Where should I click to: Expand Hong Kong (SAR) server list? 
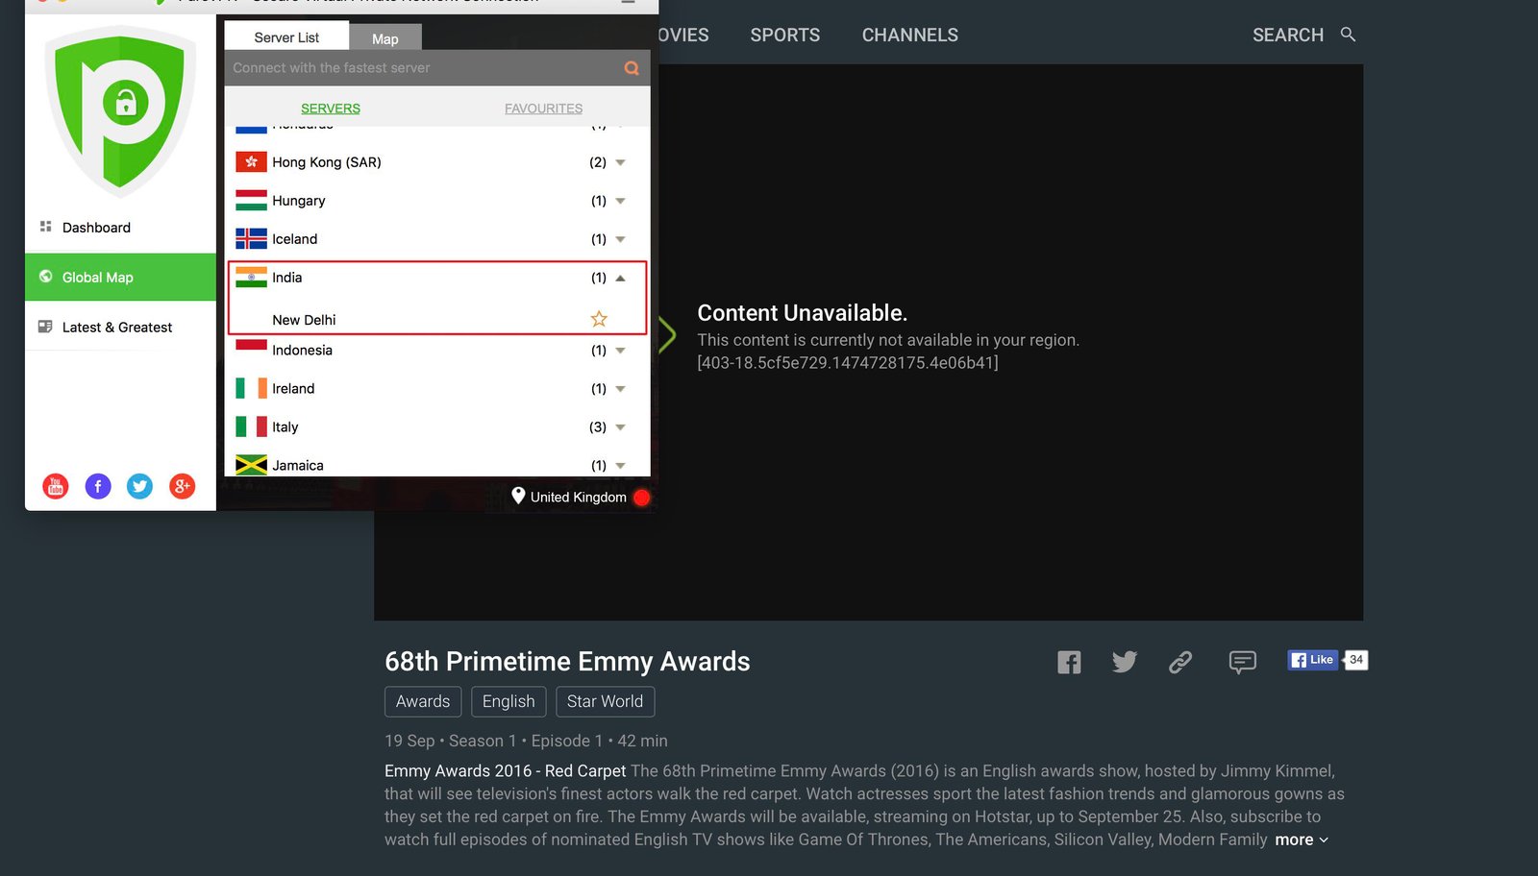tap(620, 162)
